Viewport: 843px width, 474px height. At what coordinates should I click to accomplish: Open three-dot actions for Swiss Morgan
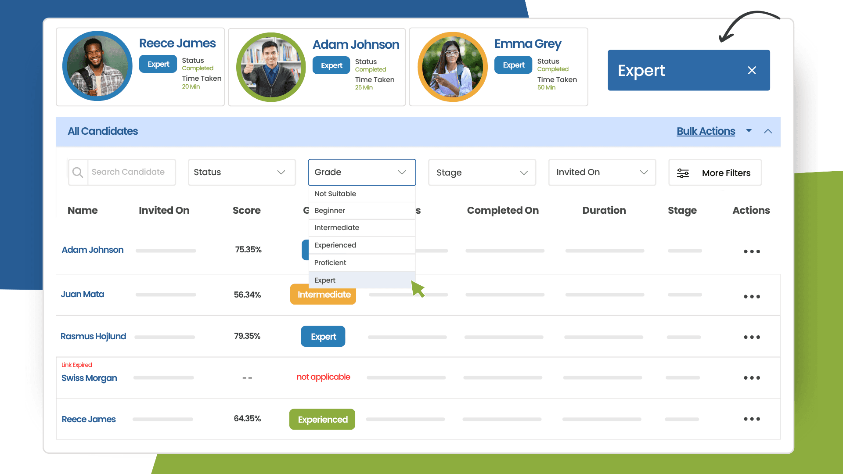pos(752,378)
